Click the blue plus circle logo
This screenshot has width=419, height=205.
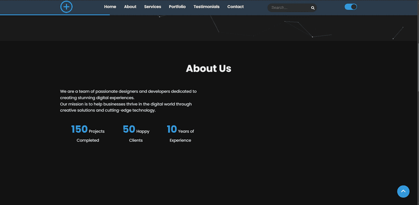click(x=66, y=7)
